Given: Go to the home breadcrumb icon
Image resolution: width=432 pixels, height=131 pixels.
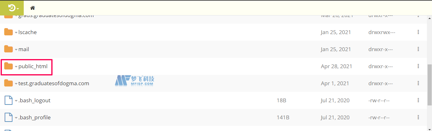Looking at the screenshot, I should pos(33,8).
